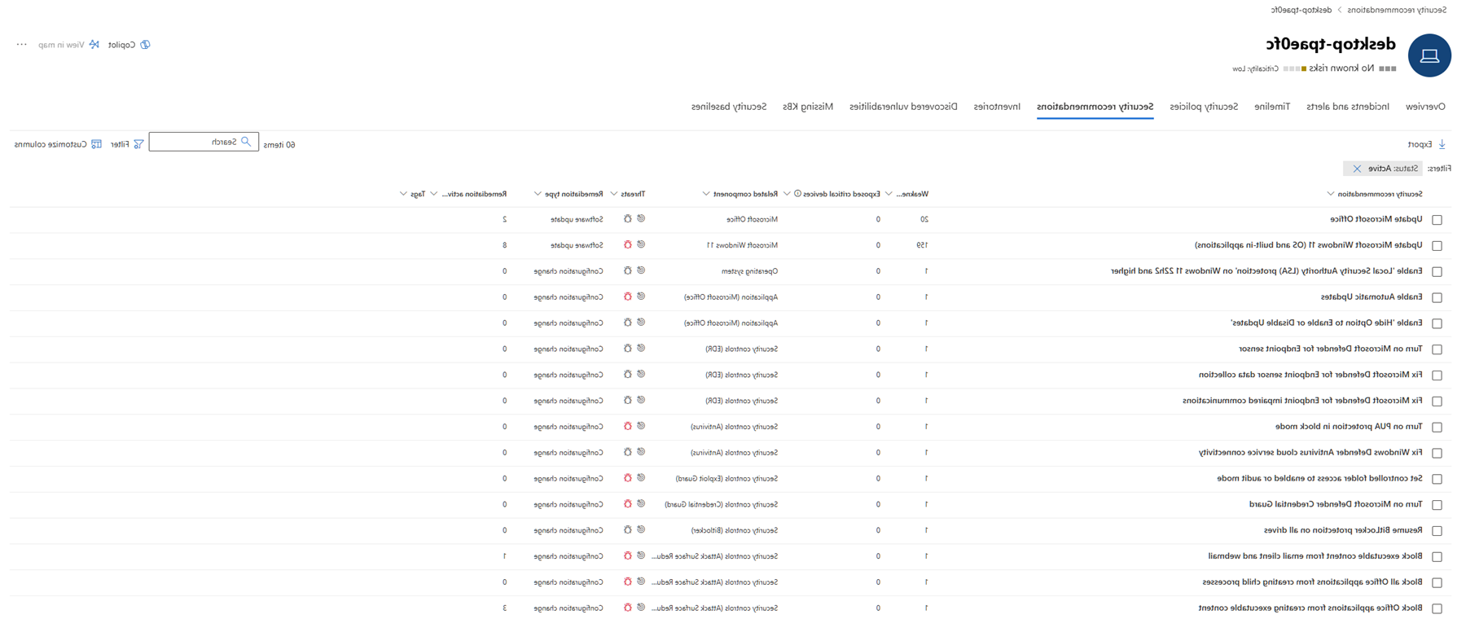Click bug icon in controlled folder access row

point(627,479)
